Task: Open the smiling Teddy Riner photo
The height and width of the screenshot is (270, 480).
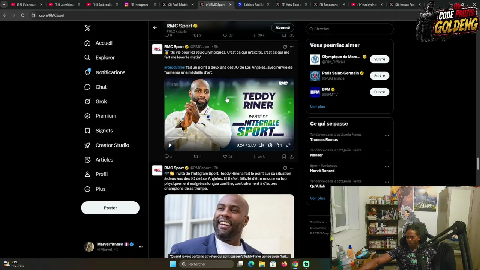Action: point(229,226)
